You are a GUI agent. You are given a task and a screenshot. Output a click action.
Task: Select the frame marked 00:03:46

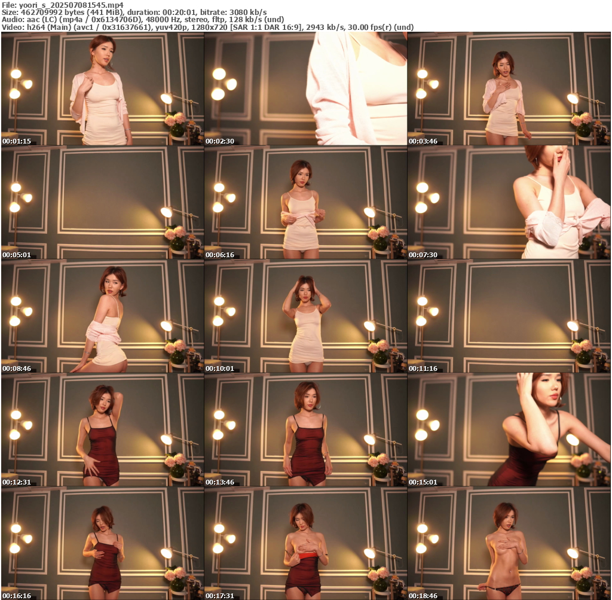point(509,89)
